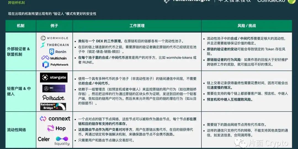Click the bullet 只需要用户和路由节点确认交易即可
Viewport: 298px width, 149px height.
pos(105,140)
